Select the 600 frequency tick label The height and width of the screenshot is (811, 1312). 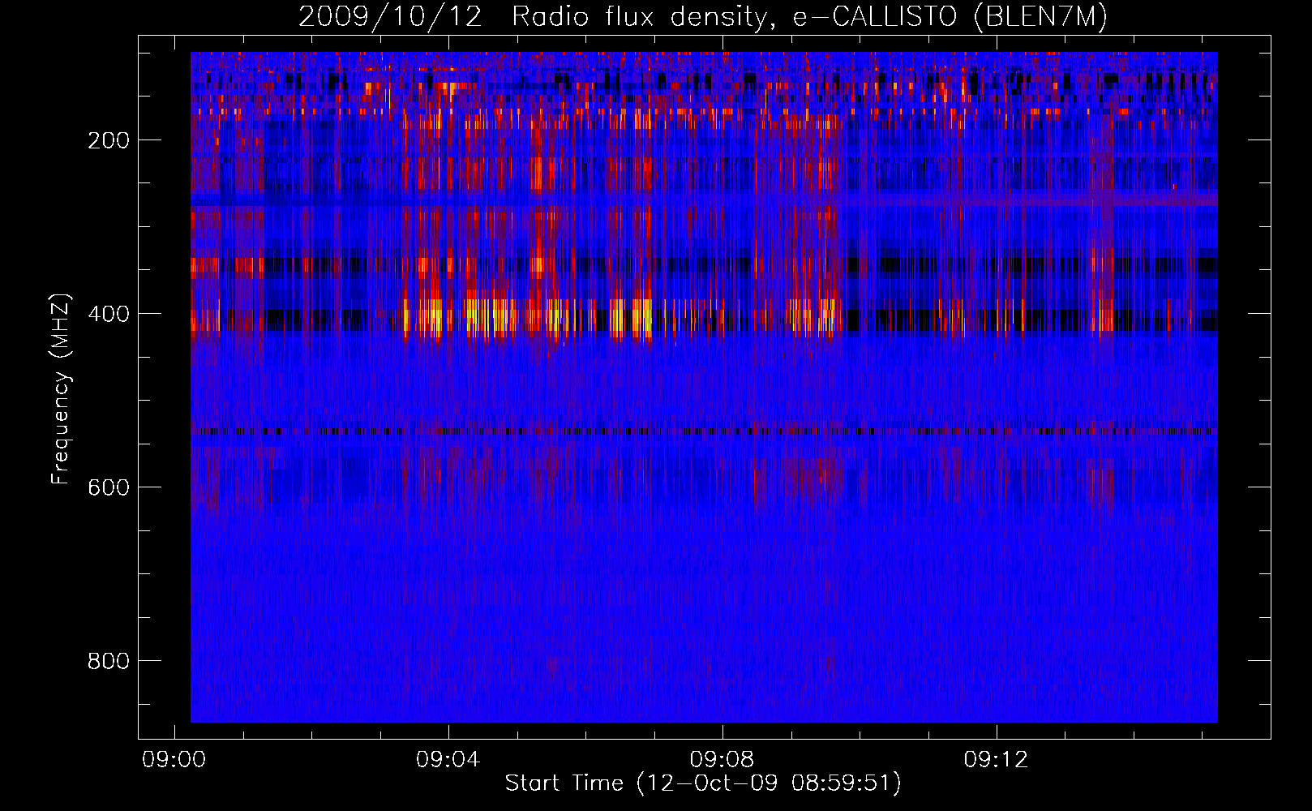109,487
